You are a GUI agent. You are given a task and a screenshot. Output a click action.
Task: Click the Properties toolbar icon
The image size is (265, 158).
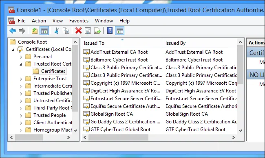click(x=88, y=31)
